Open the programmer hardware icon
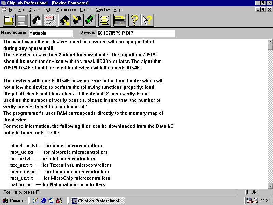This screenshot has height=205, width=273. pos(120,20)
